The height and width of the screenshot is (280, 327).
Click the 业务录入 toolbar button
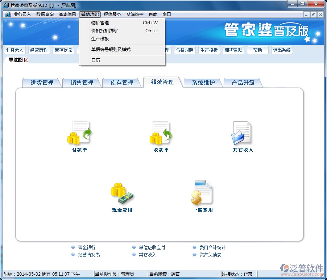click(x=15, y=50)
